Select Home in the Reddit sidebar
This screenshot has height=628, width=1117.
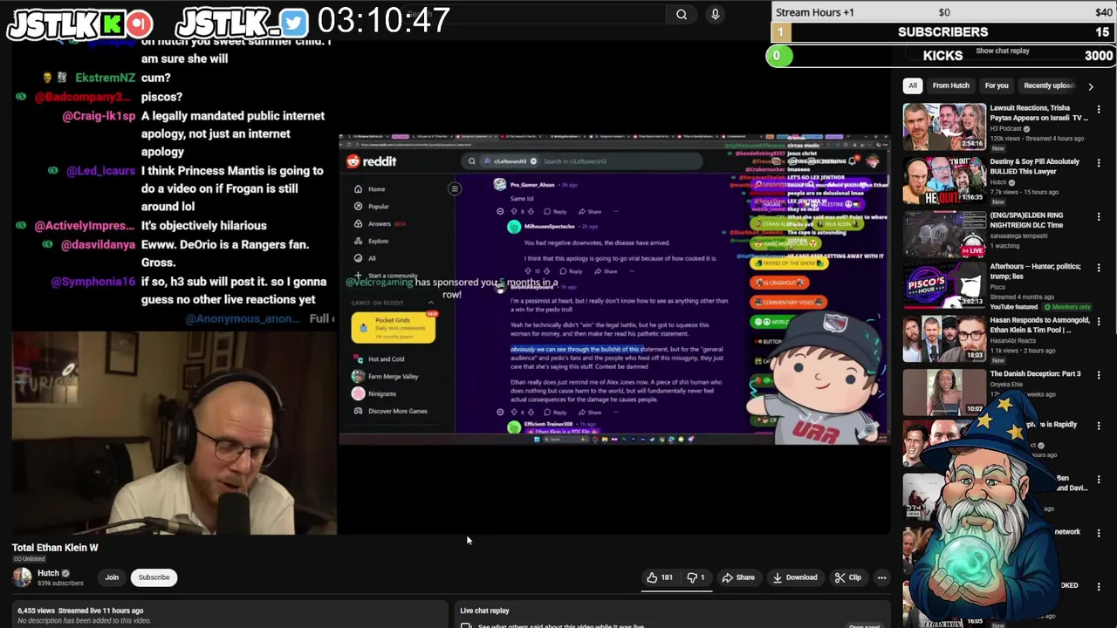tap(376, 188)
